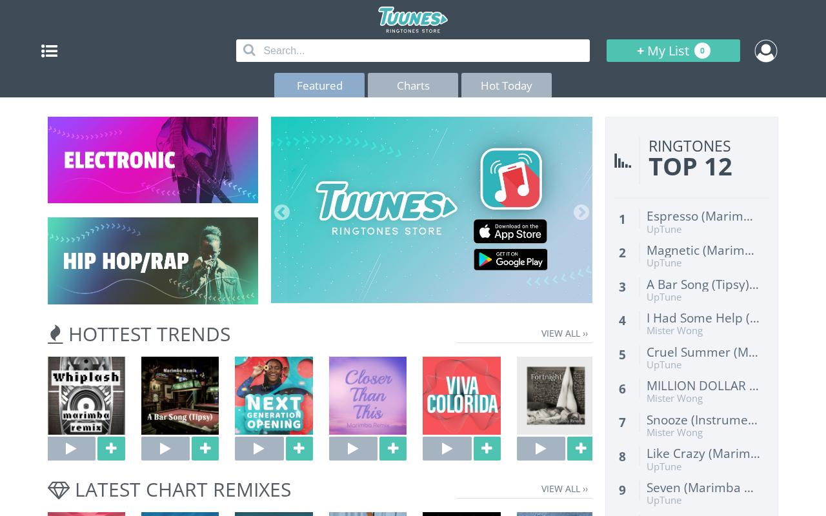The width and height of the screenshot is (826, 516).
Task: Open Like Crazy (Marimba) in Top 12
Action: coord(703,453)
